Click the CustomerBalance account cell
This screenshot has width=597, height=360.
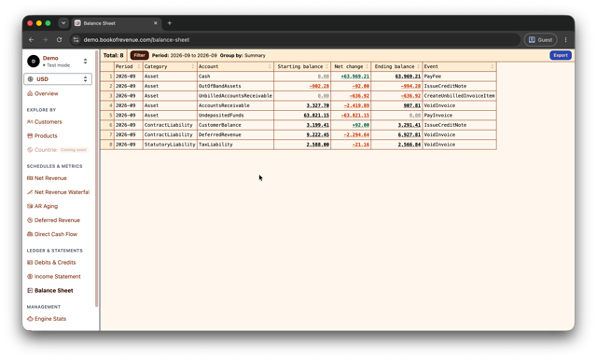pyautogui.click(x=235, y=125)
